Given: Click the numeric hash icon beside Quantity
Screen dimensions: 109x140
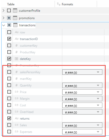Looking at the screenshot, I should (x=16, y=85).
